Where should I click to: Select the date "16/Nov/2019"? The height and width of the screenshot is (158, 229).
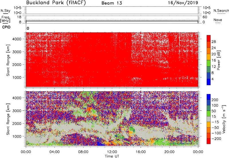pos(183,3)
